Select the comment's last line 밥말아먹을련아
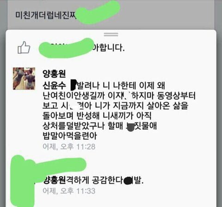 [x=70, y=136]
